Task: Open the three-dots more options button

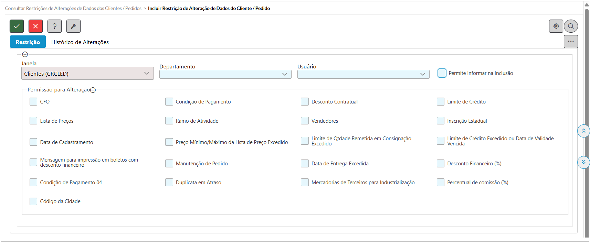Action: [x=571, y=42]
